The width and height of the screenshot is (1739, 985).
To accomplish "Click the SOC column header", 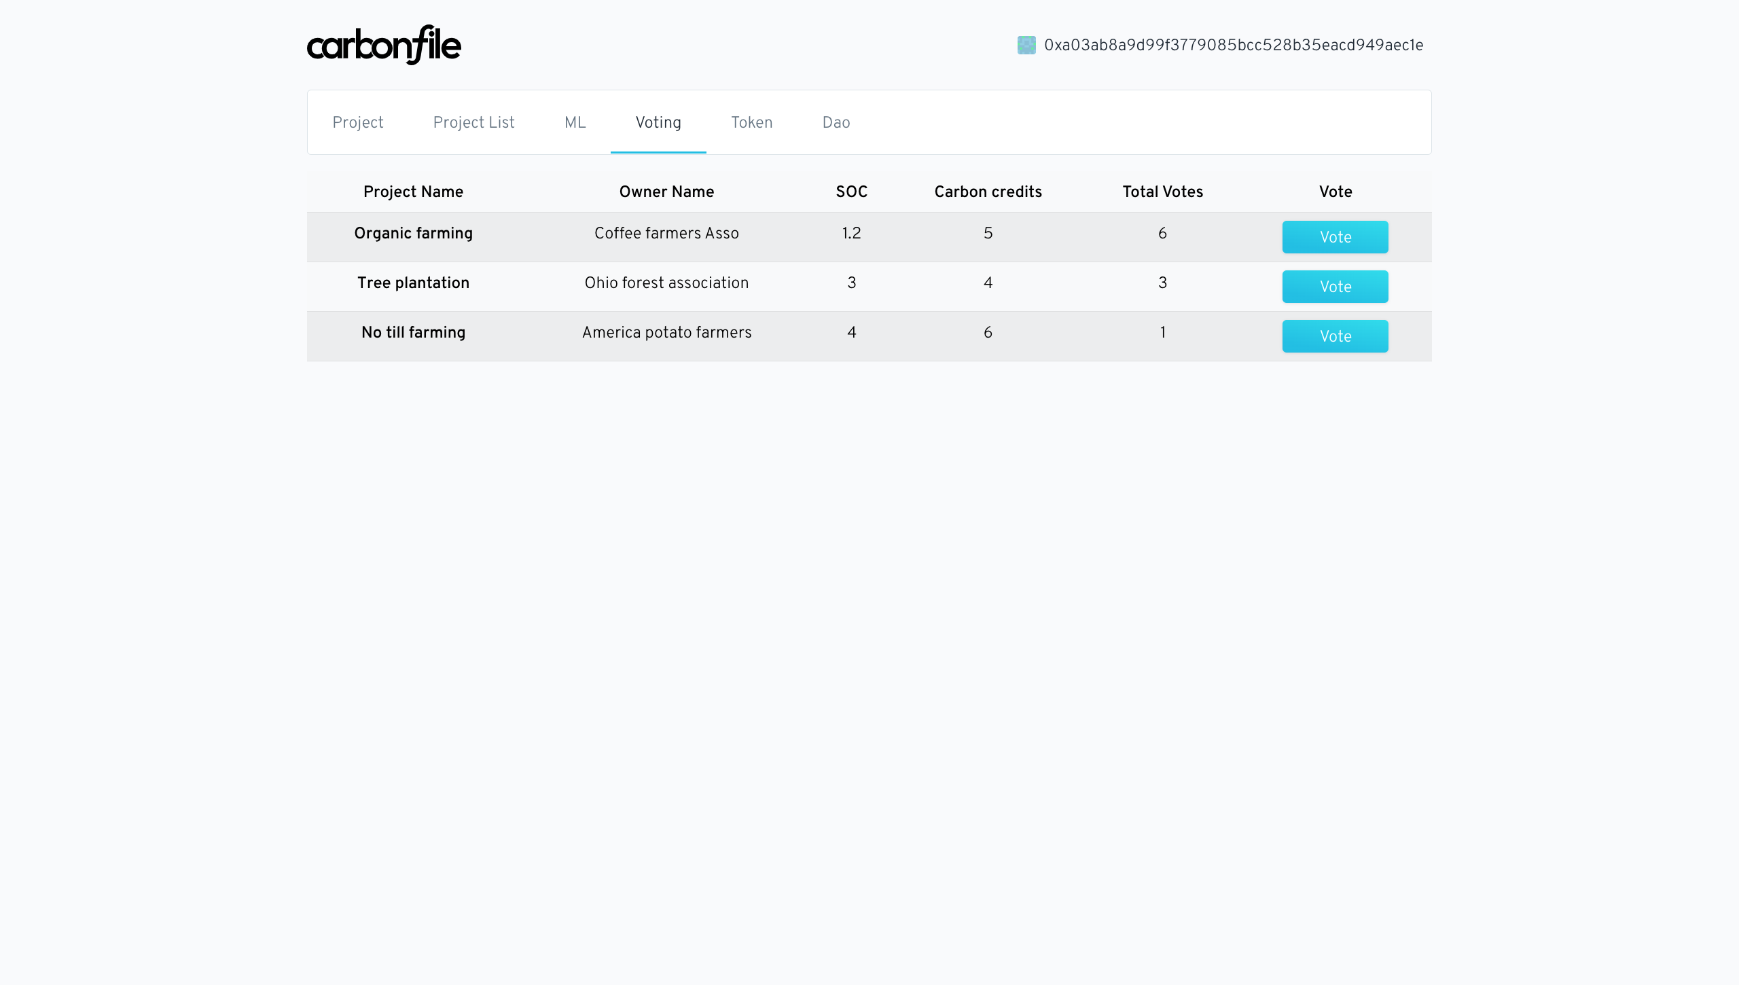I will tap(851, 192).
